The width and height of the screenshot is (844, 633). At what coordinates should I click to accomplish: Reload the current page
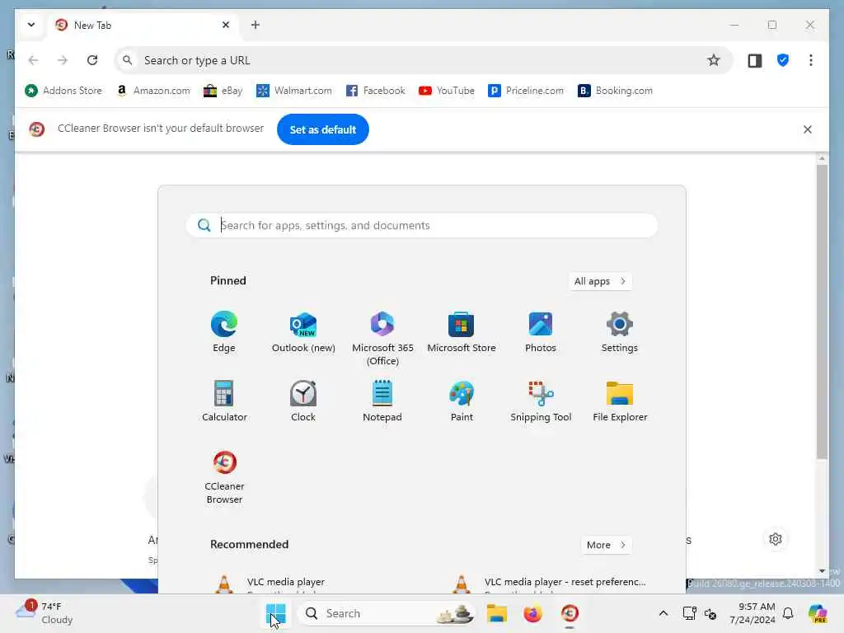click(x=92, y=60)
